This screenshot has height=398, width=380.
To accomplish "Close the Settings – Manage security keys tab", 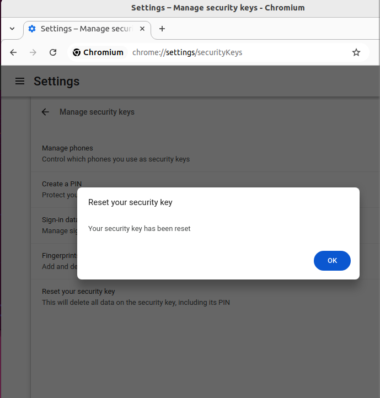I will tap(142, 29).
